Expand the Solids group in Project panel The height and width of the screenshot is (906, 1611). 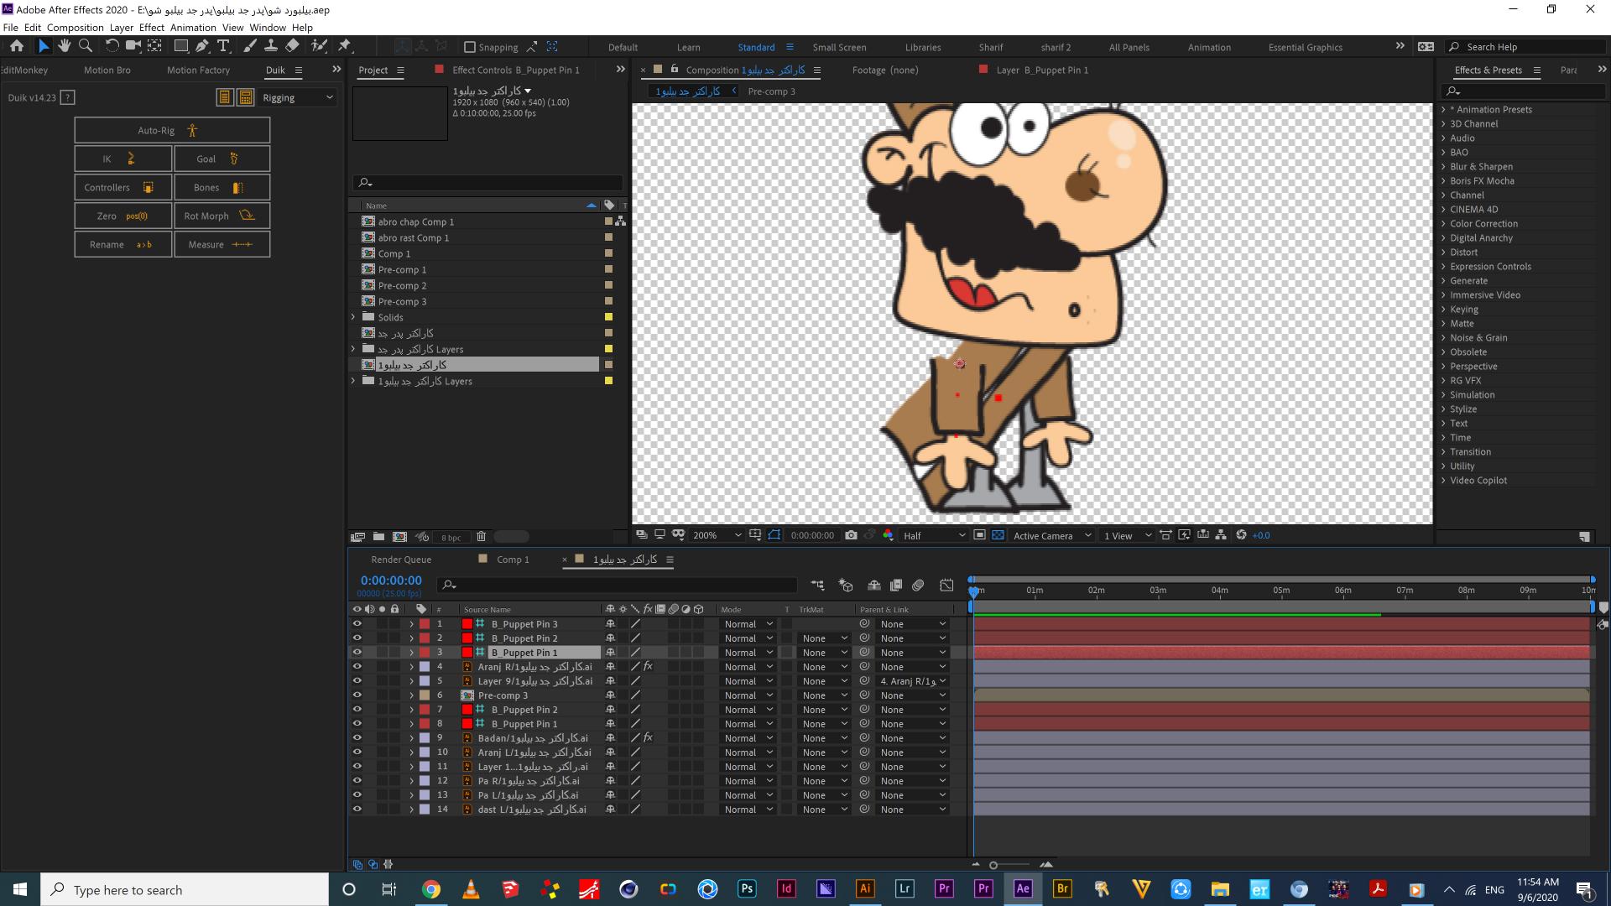(x=355, y=316)
